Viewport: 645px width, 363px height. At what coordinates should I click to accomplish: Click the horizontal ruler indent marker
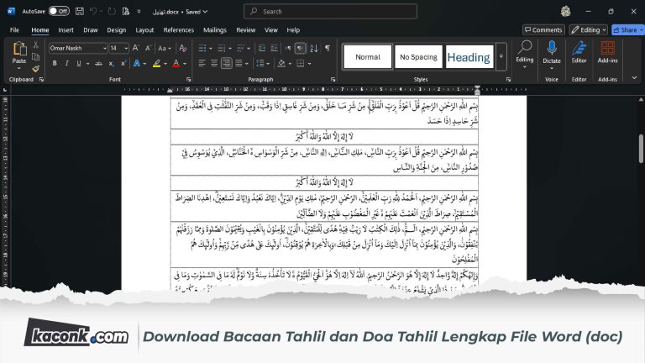(x=477, y=89)
